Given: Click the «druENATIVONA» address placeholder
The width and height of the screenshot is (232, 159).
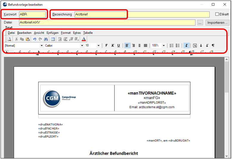Looking at the screenshot, I should [x=50, y=124].
